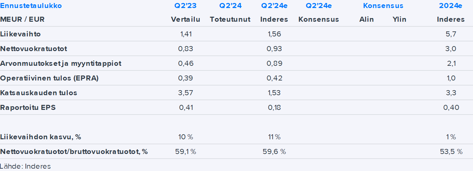Click the blue Konsensus group header

383,6
